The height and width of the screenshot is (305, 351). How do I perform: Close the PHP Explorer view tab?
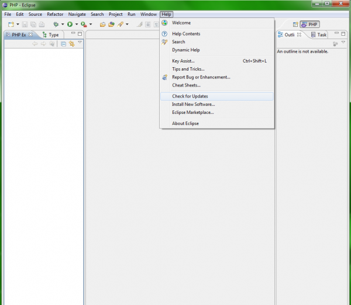(30, 34)
